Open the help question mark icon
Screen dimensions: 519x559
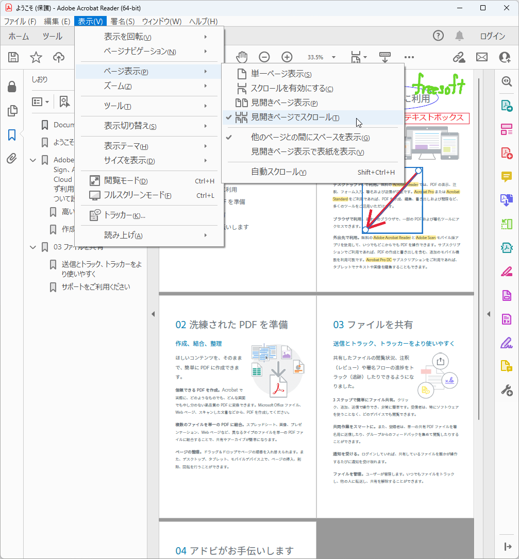click(x=439, y=36)
